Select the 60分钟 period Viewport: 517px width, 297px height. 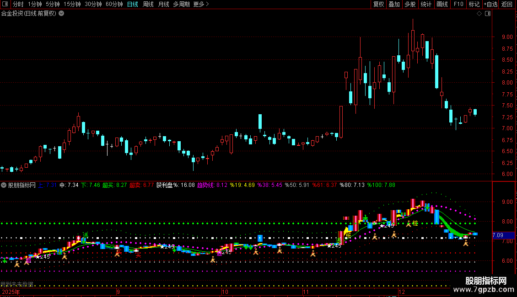point(114,4)
